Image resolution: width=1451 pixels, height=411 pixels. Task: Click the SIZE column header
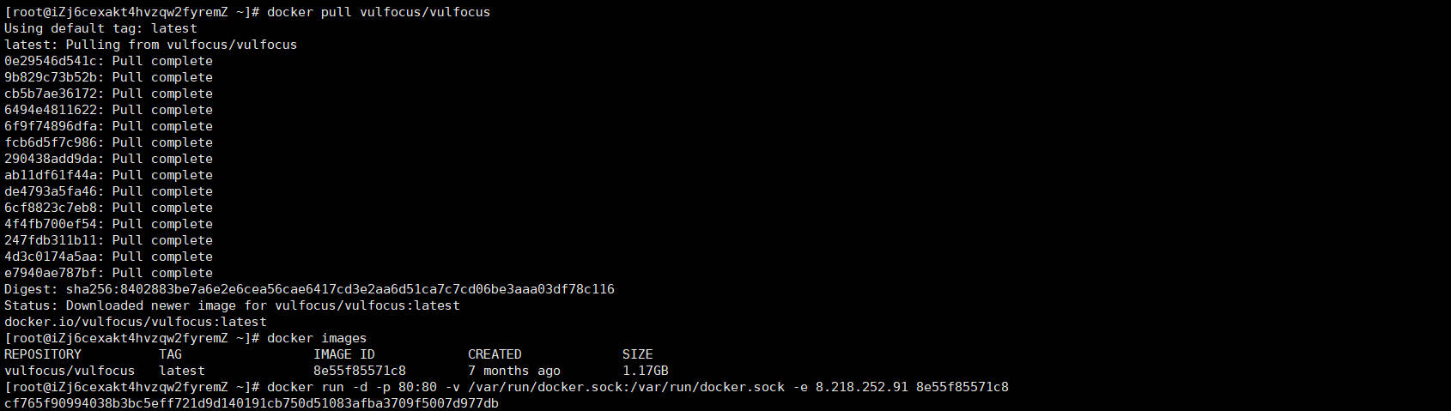638,354
